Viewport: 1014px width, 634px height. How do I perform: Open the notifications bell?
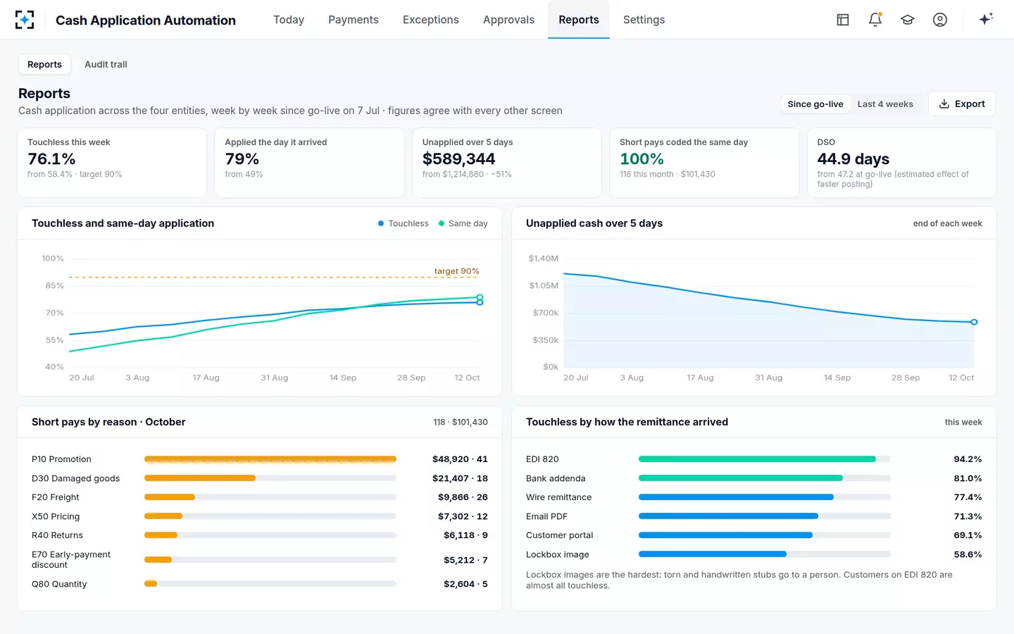[875, 20]
